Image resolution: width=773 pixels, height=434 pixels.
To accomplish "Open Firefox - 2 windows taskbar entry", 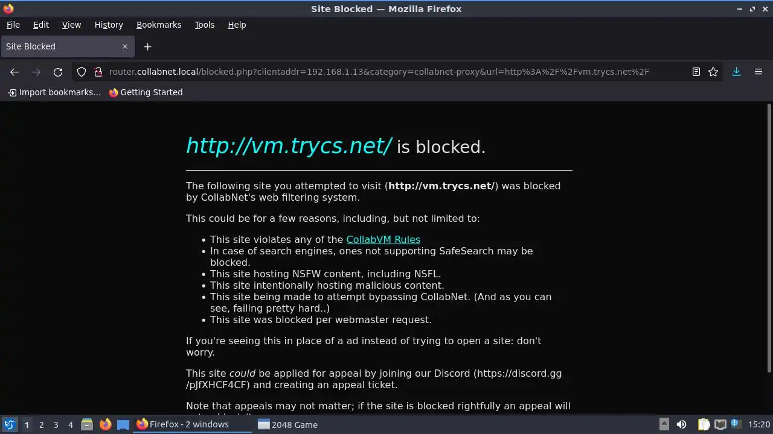I will pos(193,424).
